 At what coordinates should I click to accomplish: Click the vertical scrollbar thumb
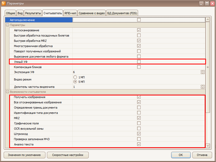(x=208, y=67)
